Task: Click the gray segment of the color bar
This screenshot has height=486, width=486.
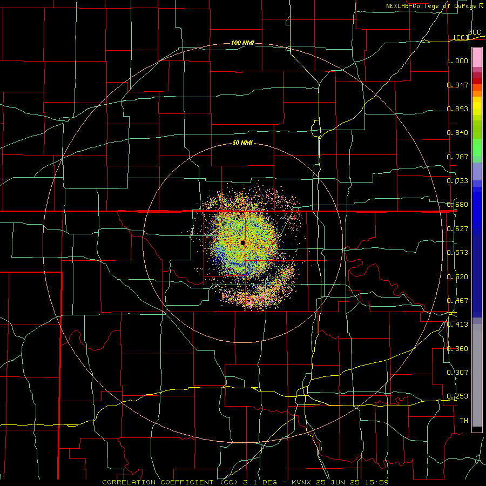Action: [477, 375]
